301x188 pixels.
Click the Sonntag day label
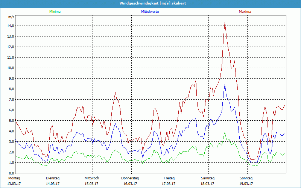246,178
